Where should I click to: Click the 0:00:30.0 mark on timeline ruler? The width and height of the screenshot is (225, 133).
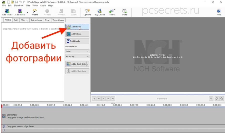click(x=167, y=105)
